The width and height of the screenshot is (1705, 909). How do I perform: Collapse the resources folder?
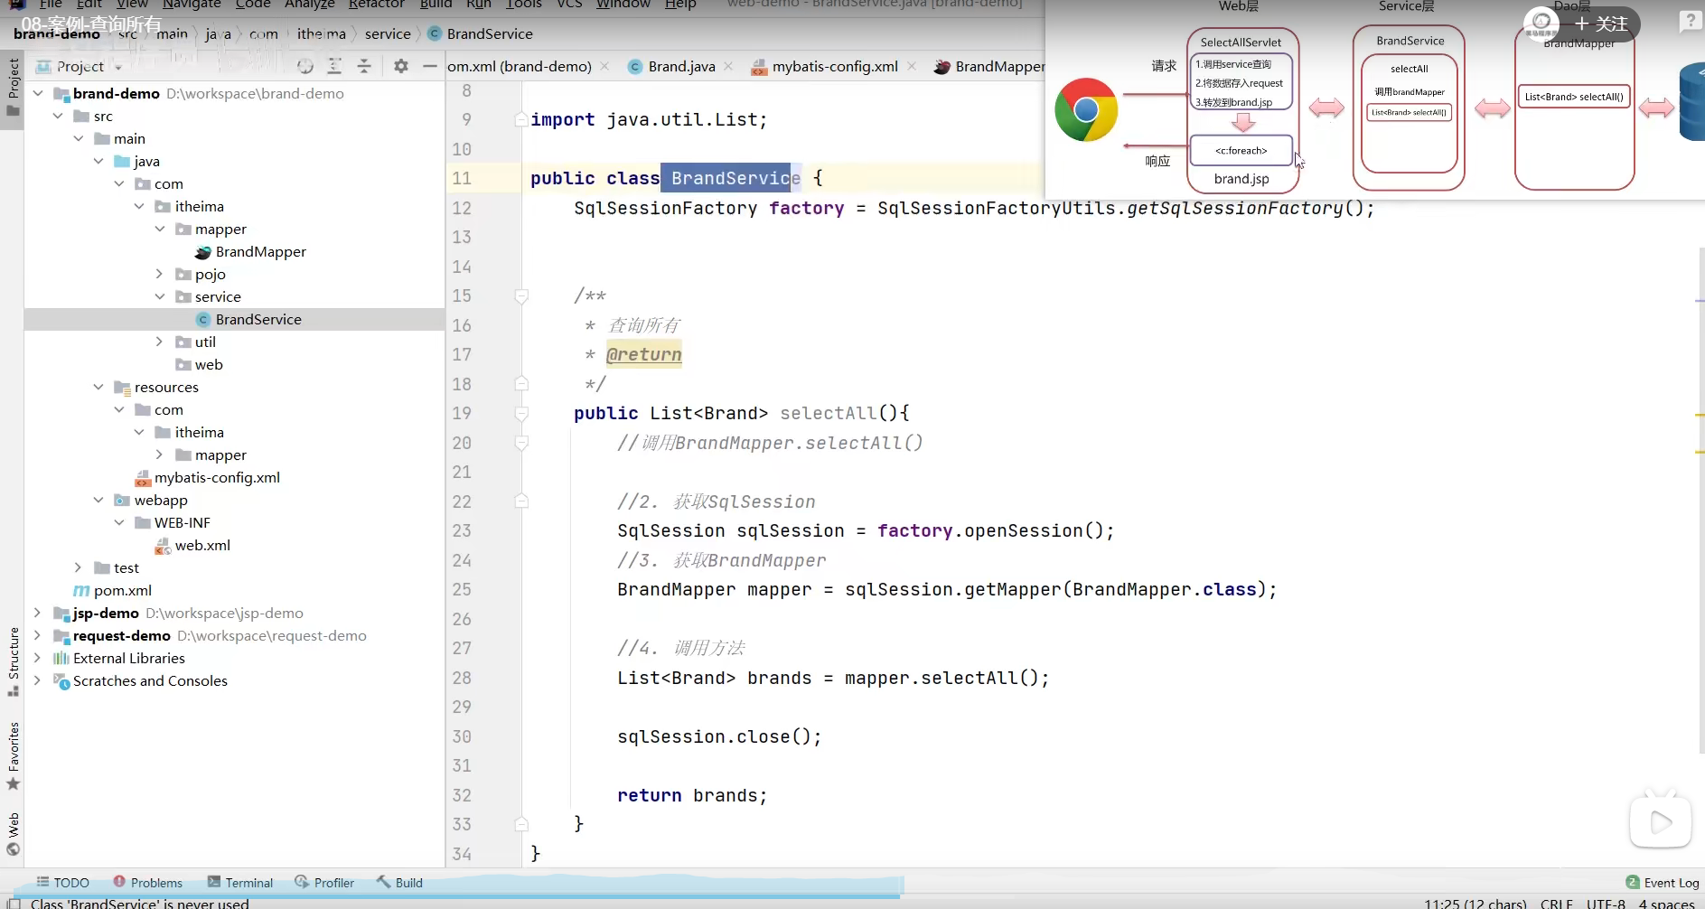click(x=98, y=387)
